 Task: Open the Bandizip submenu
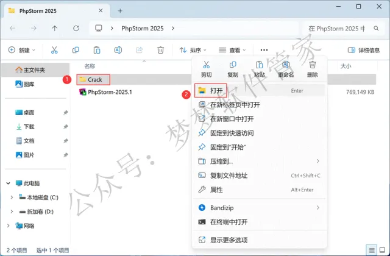pyautogui.click(x=259, y=207)
